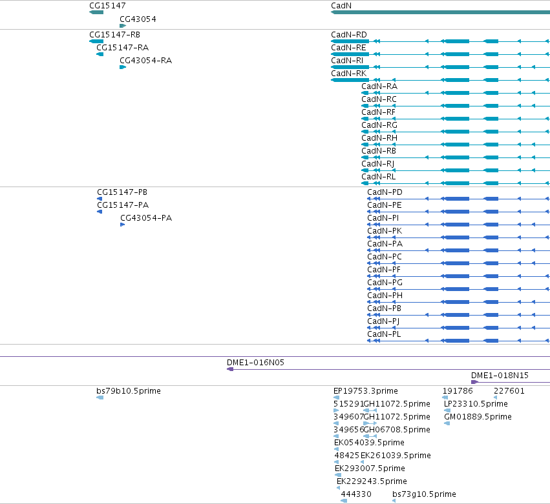Select the LP23310.5prime EST label
Screen dimensions: 550x504
[x=476, y=404]
